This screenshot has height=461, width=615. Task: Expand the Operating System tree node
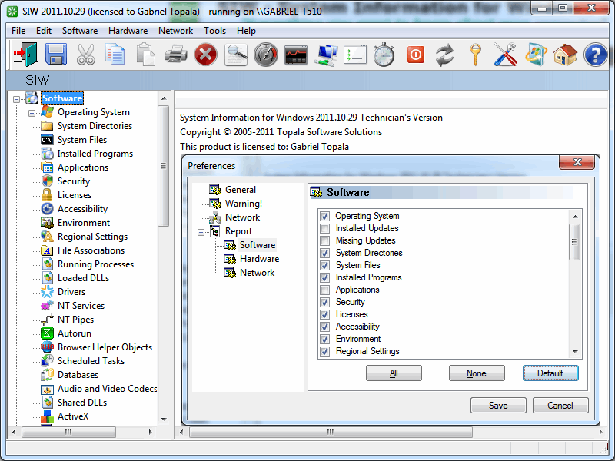pyautogui.click(x=32, y=113)
